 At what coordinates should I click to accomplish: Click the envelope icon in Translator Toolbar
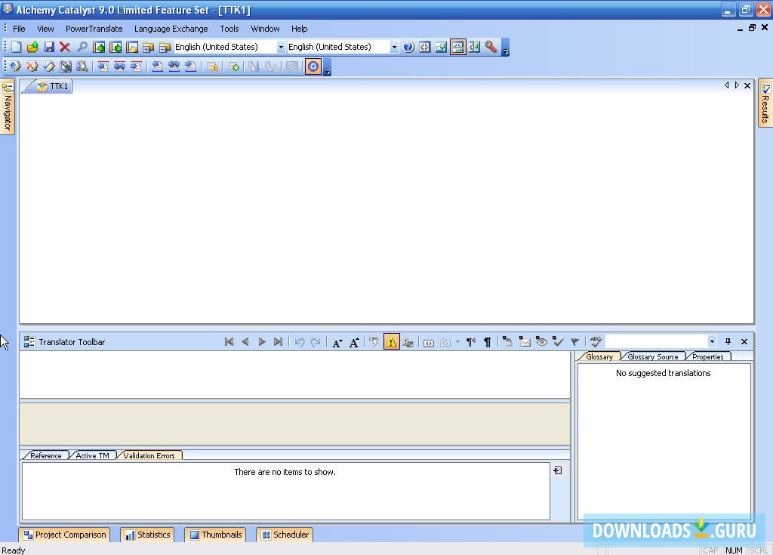tap(525, 341)
